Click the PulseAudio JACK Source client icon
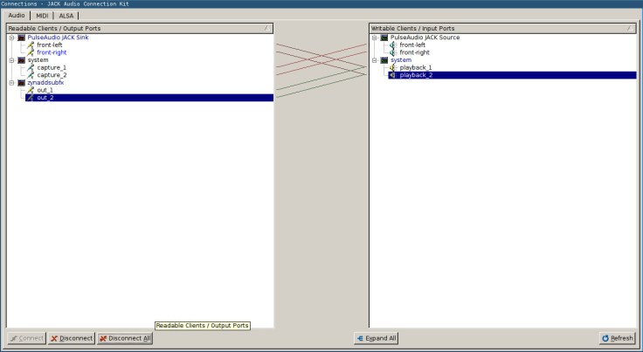 [x=384, y=38]
